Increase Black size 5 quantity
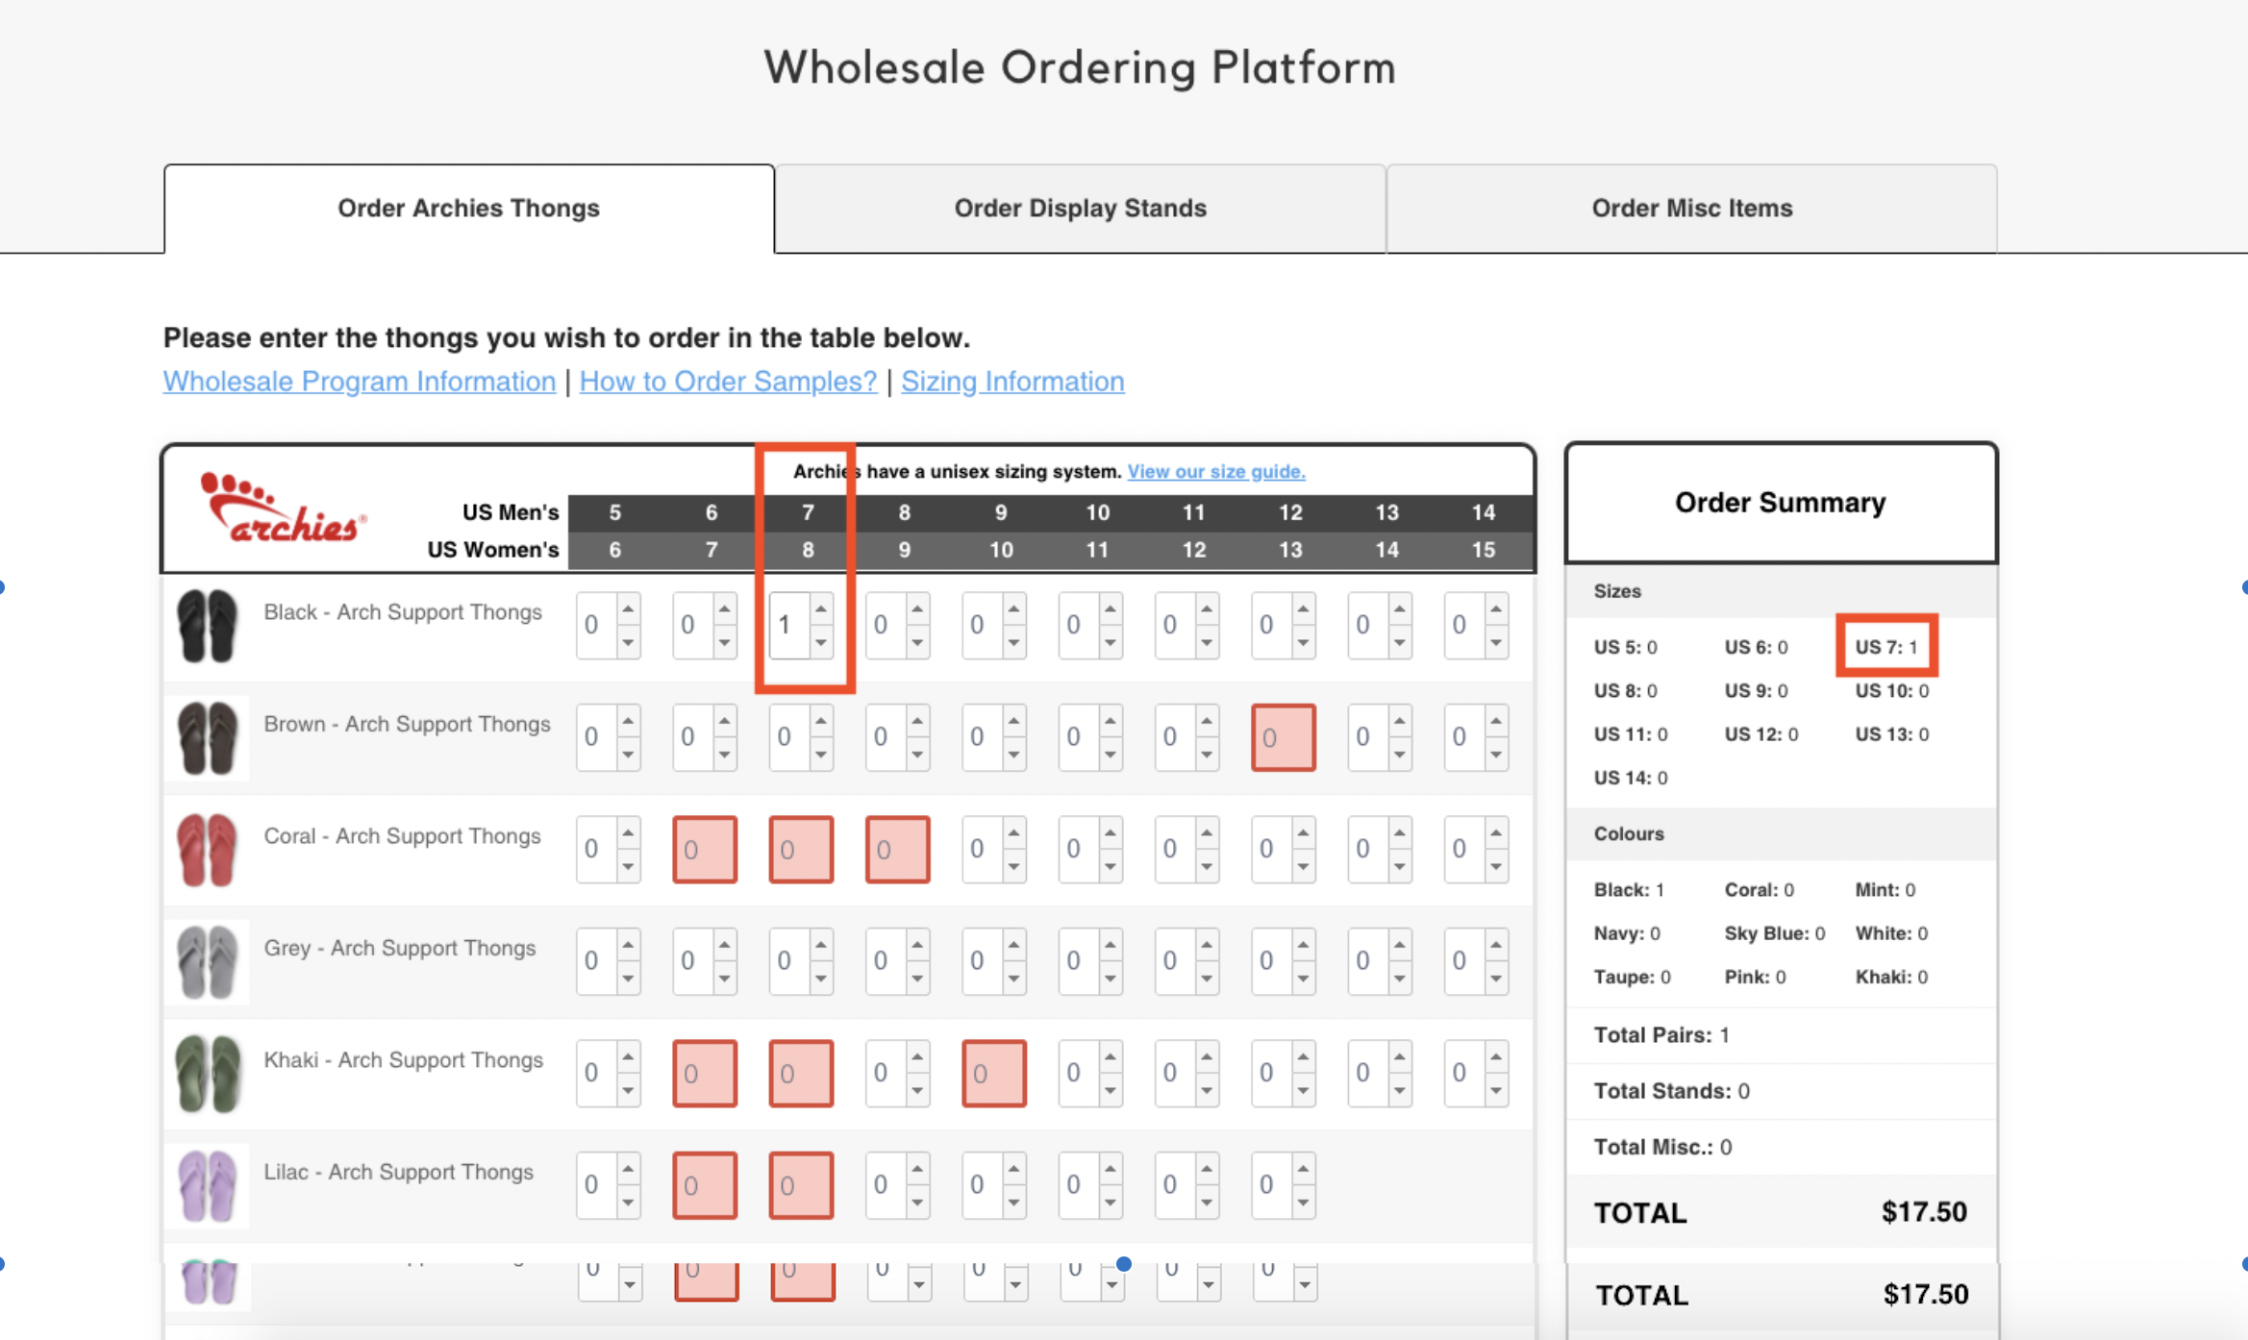 pyautogui.click(x=628, y=608)
